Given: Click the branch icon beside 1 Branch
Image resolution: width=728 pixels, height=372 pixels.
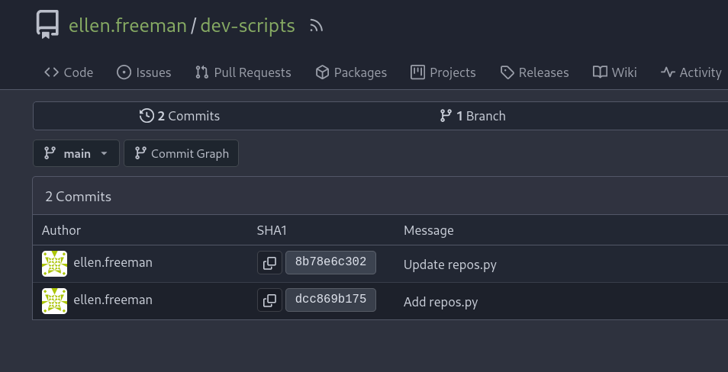Looking at the screenshot, I should [x=446, y=116].
